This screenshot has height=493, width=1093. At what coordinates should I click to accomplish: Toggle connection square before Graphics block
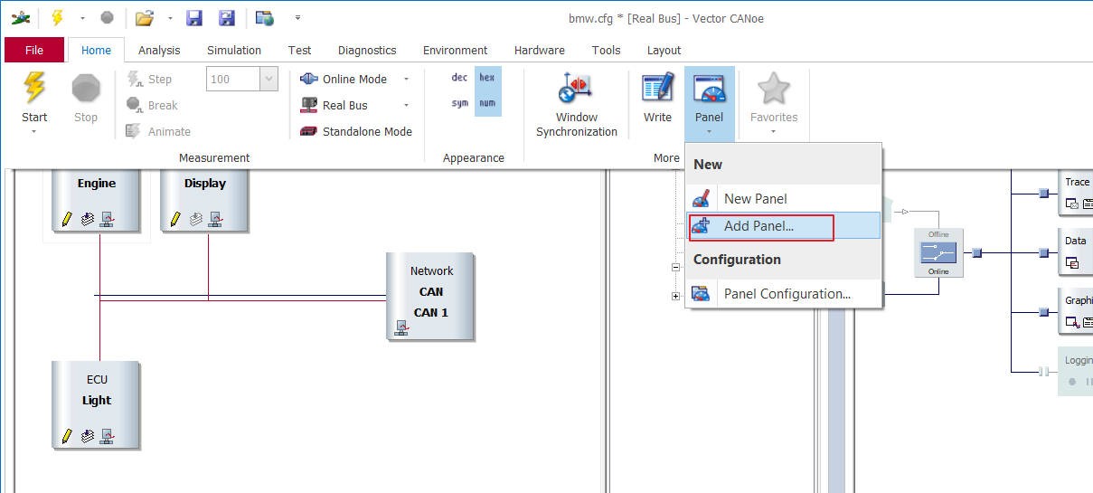tap(1043, 312)
